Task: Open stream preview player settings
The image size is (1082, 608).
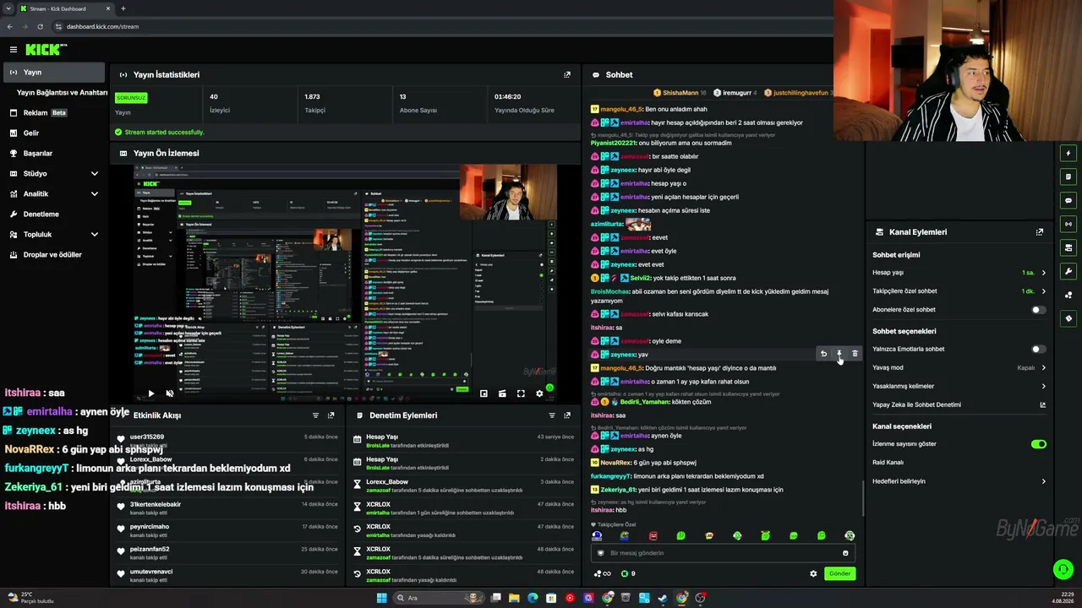Action: click(539, 394)
